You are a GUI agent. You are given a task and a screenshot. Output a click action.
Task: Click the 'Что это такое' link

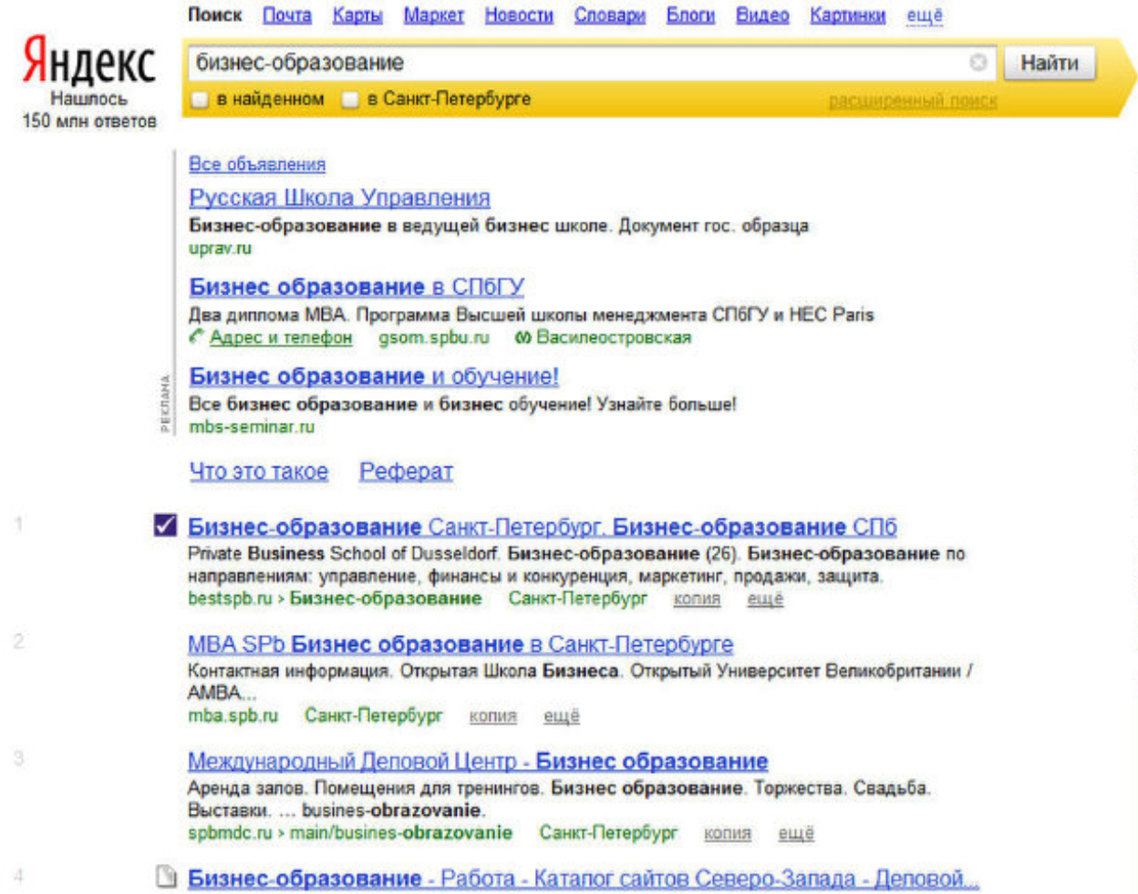[258, 471]
